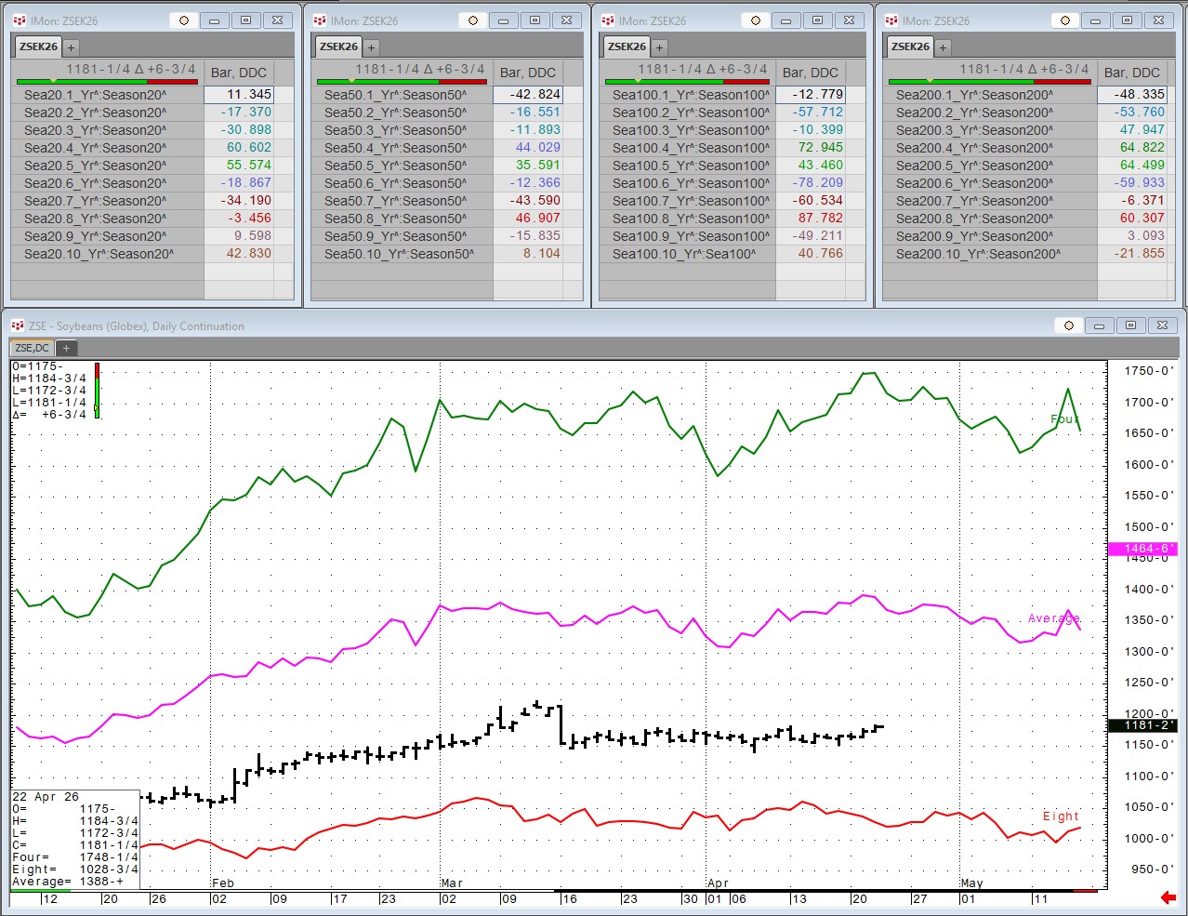This screenshot has width=1188, height=916.
Task: Add a new tab in the Sea20 monitor window
Action: pyautogui.click(x=72, y=47)
